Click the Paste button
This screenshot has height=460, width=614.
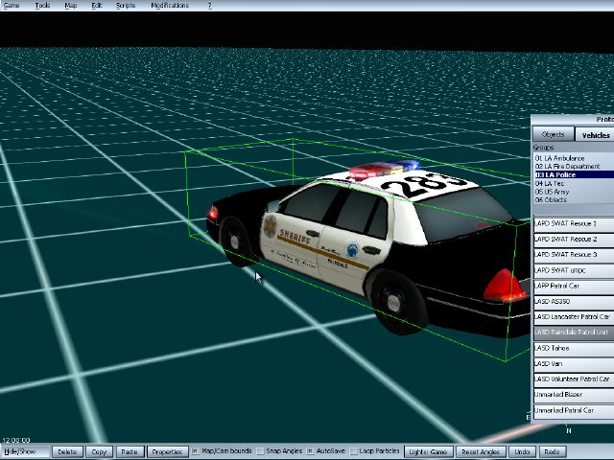pos(130,451)
